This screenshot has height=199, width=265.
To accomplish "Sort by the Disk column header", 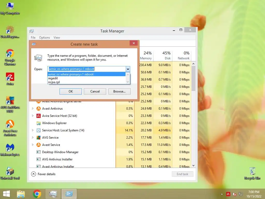I will 163,55.
